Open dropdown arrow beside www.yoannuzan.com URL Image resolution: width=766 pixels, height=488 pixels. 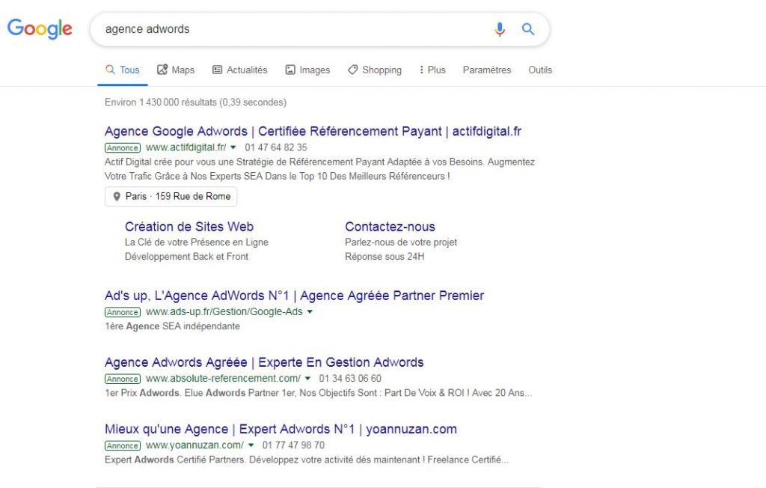251,445
